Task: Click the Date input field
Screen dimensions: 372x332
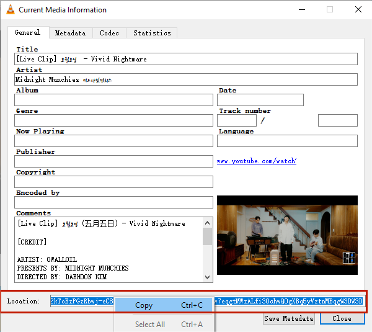Action: [260, 100]
